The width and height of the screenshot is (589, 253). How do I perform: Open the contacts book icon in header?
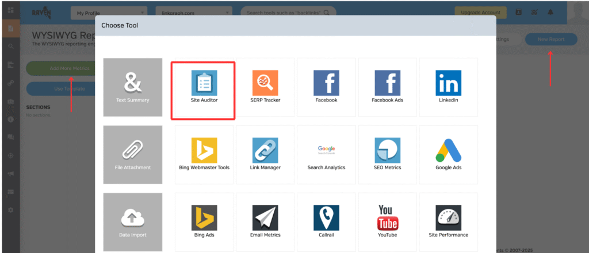click(518, 13)
